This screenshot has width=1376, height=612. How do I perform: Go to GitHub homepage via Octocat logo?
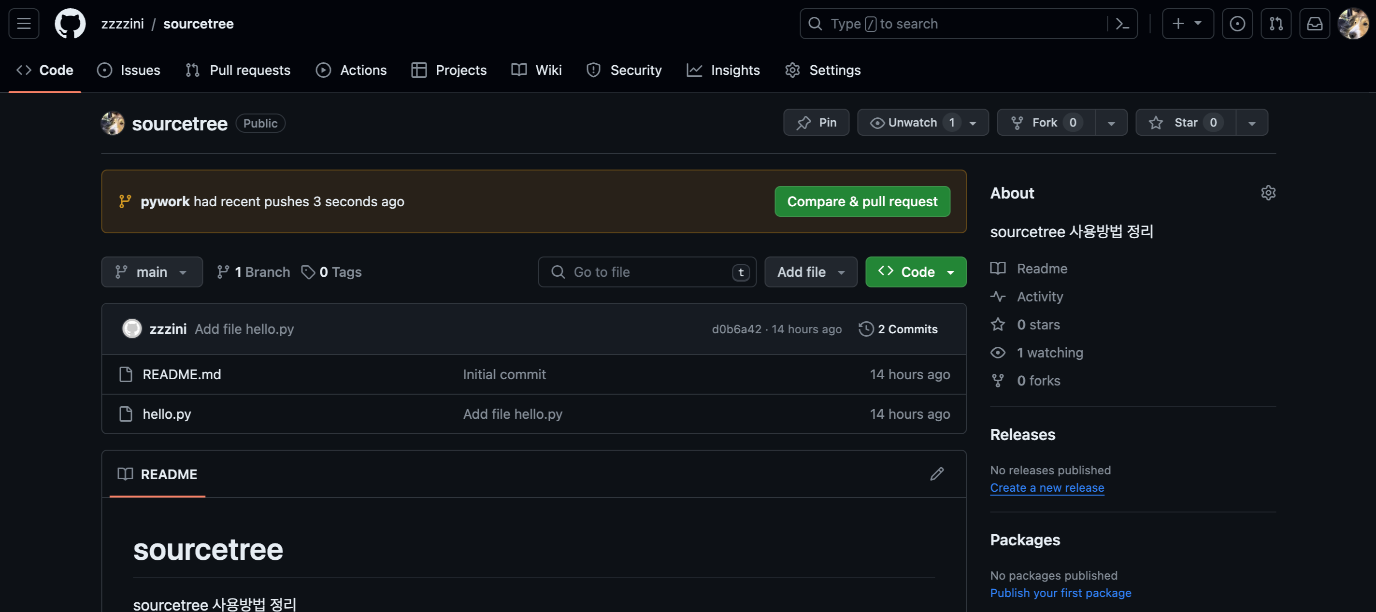[x=70, y=24]
